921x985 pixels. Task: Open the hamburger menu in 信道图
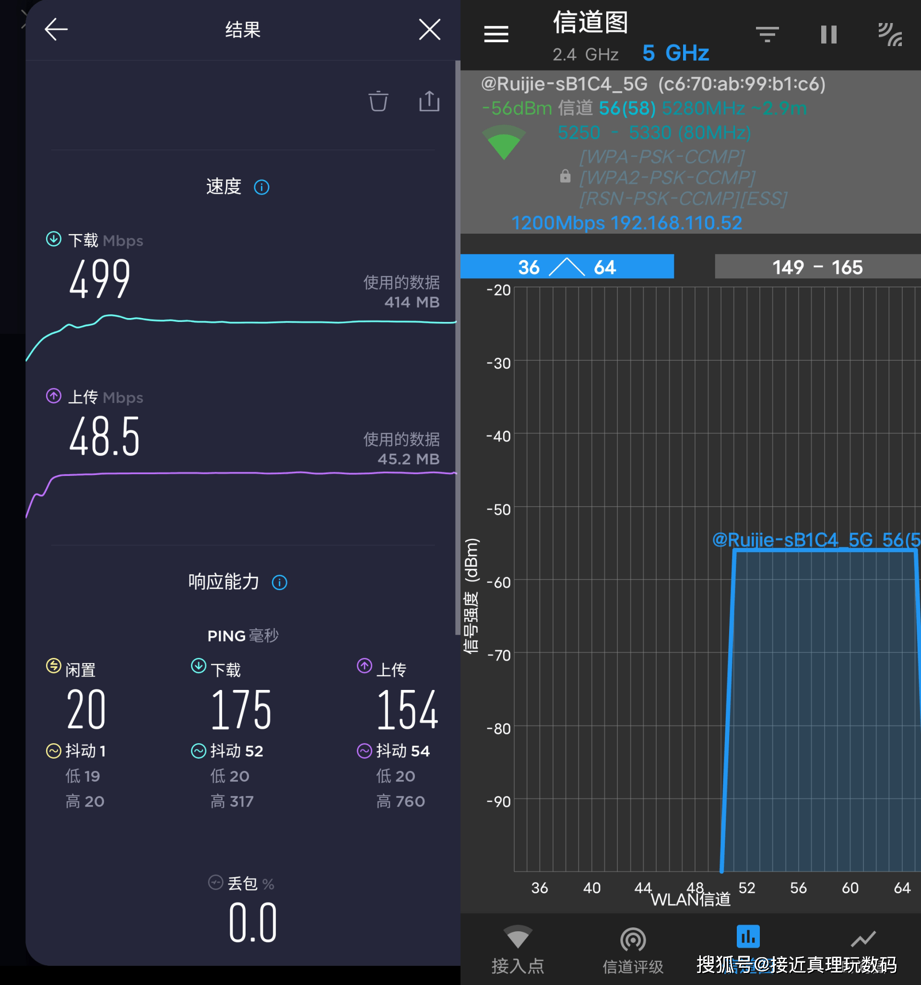[x=496, y=34]
